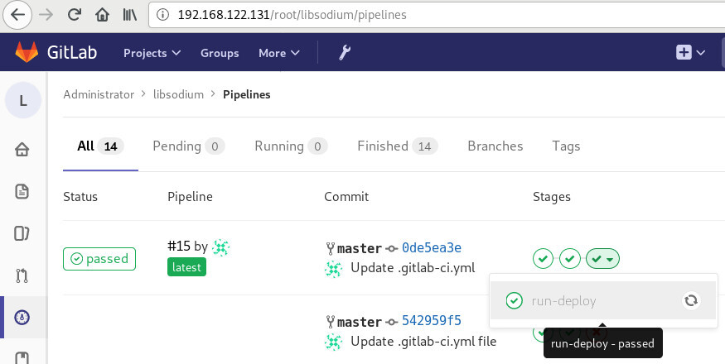Open the Issues board icon in sidebar
Screen dimensions: 725x364
[x=22, y=233]
